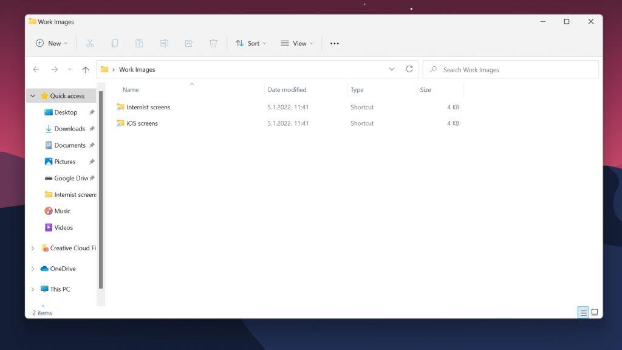Click Work Images breadcrumb in address bar
Screen dimensions: 622x350
coord(137,69)
